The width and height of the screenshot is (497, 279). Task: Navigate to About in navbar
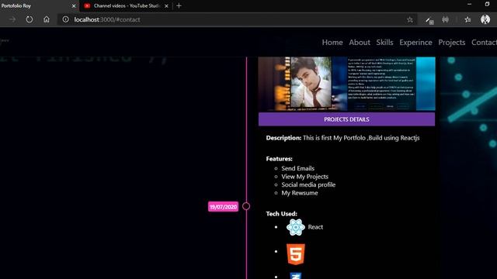[x=360, y=43]
